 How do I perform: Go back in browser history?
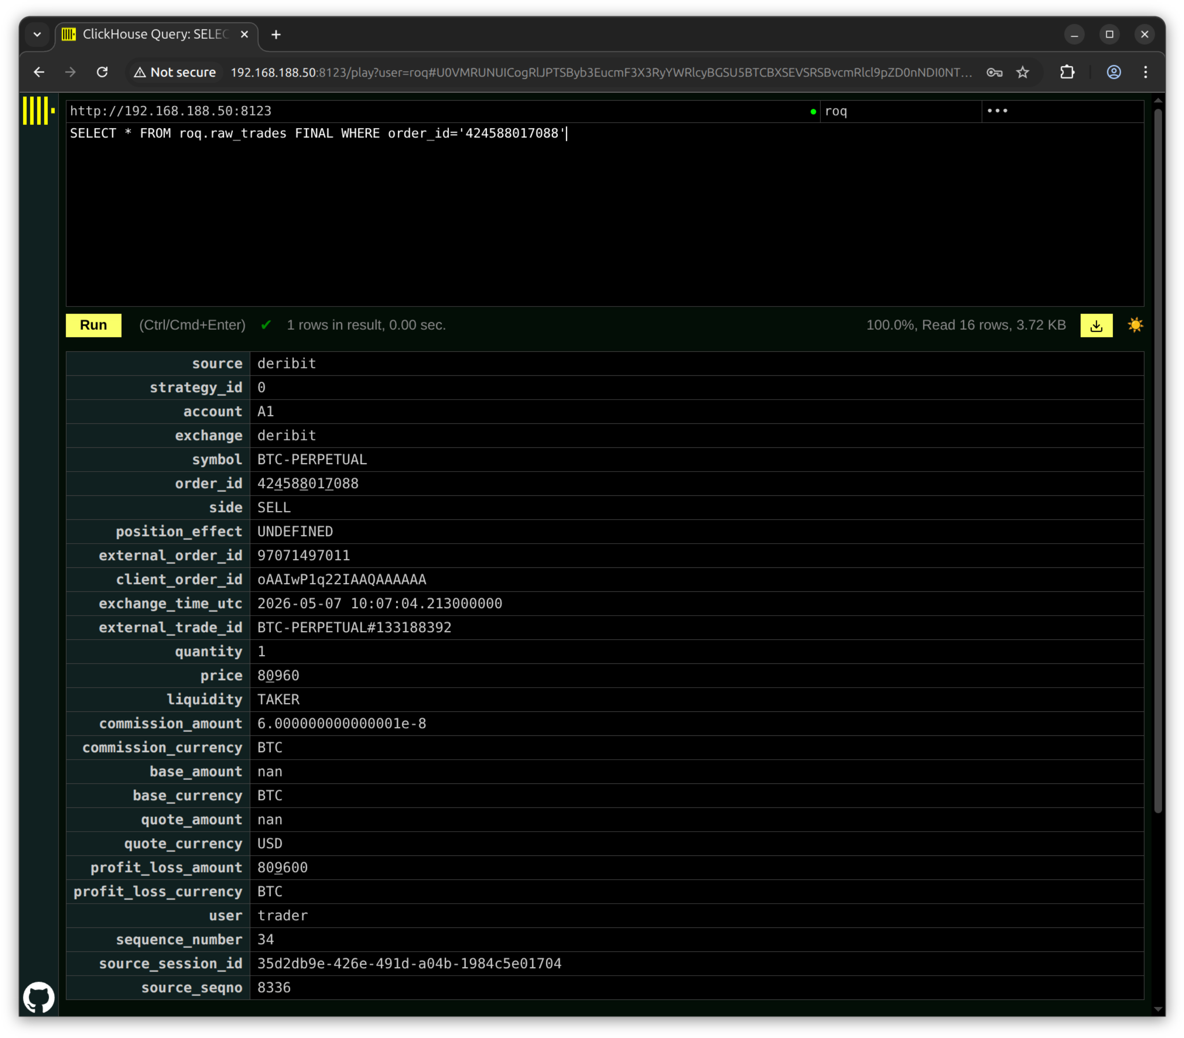pos(40,72)
